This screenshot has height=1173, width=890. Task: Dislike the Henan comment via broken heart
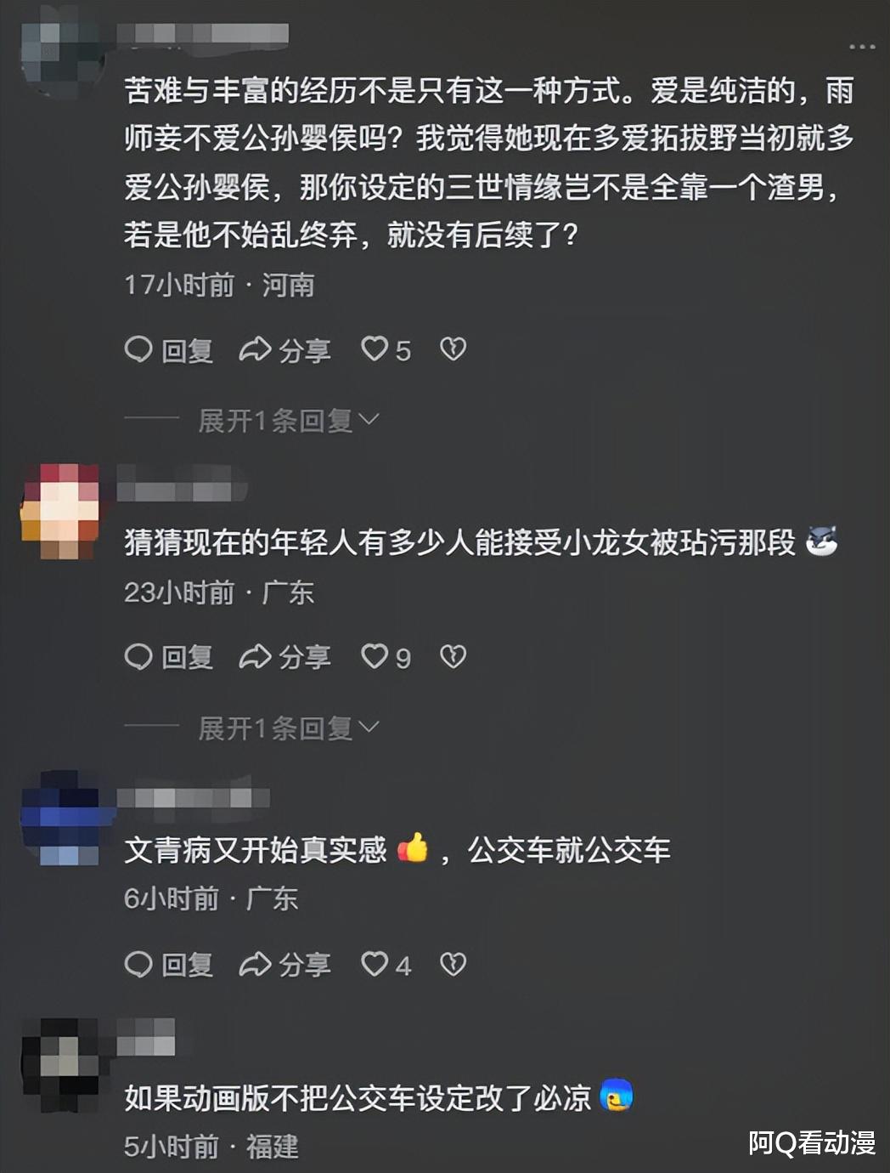453,349
